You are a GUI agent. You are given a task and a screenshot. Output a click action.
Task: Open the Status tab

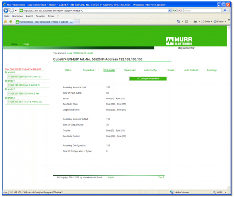pyautogui.click(x=68, y=70)
